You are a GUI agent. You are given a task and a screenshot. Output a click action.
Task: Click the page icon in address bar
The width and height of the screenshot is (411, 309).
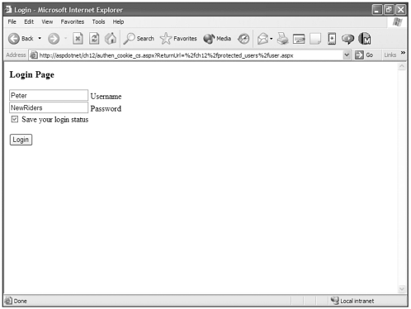[x=34, y=55]
